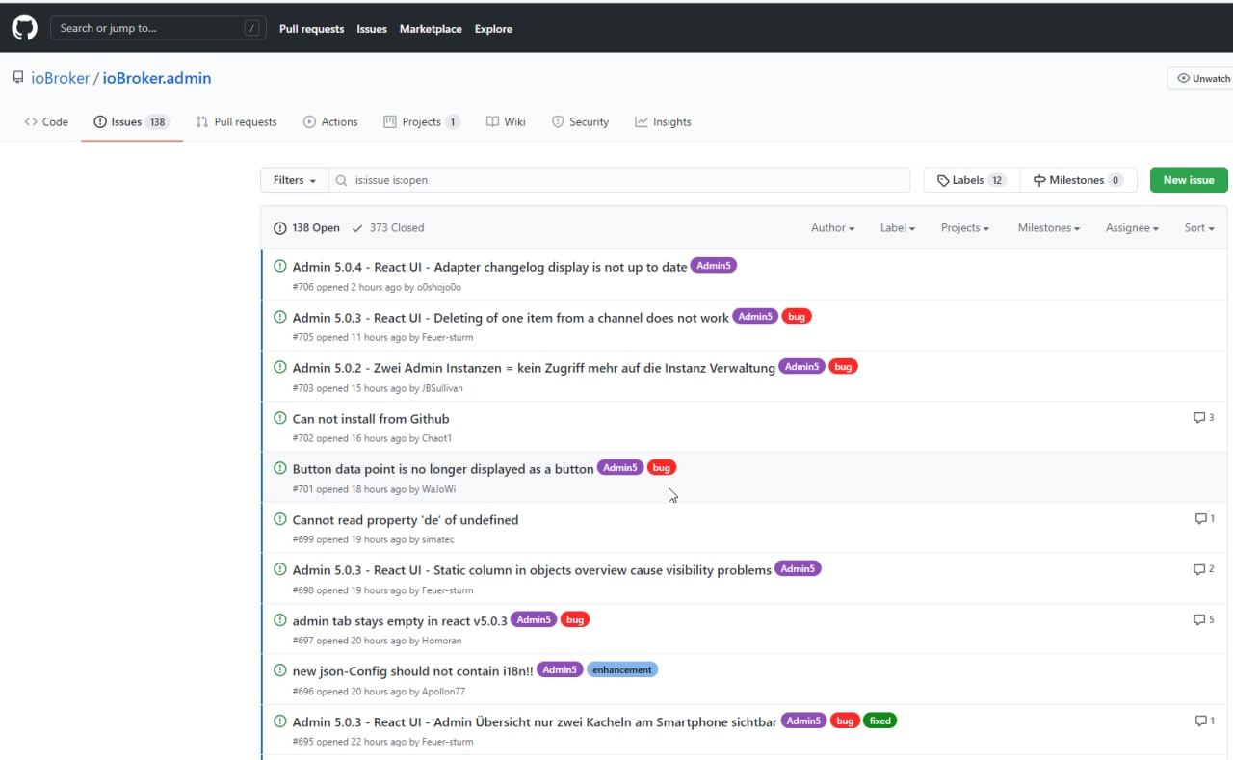Viewport: 1233px width, 760px height.
Task: Click the open icon beside 'admin tab stays empty'
Action: (280, 620)
